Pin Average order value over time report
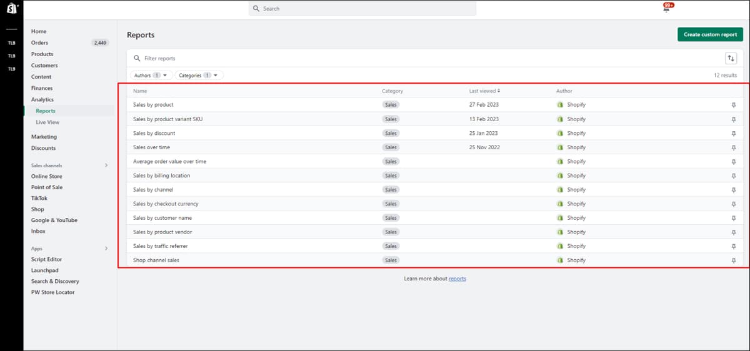 click(733, 161)
